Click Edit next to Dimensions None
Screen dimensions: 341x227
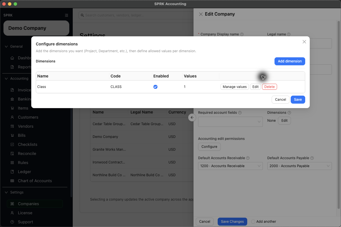tap(284, 121)
